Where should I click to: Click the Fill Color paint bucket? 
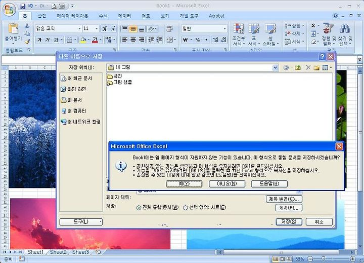[x=83, y=40]
